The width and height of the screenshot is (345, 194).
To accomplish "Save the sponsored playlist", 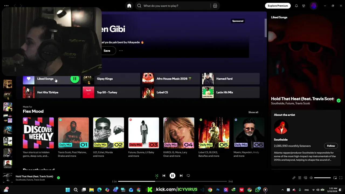I will (x=107, y=51).
